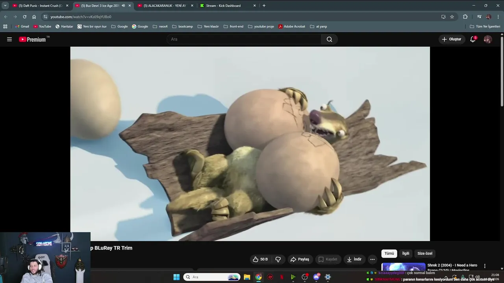Open File Explorer from the taskbar
504x283 pixels.
click(x=247, y=277)
